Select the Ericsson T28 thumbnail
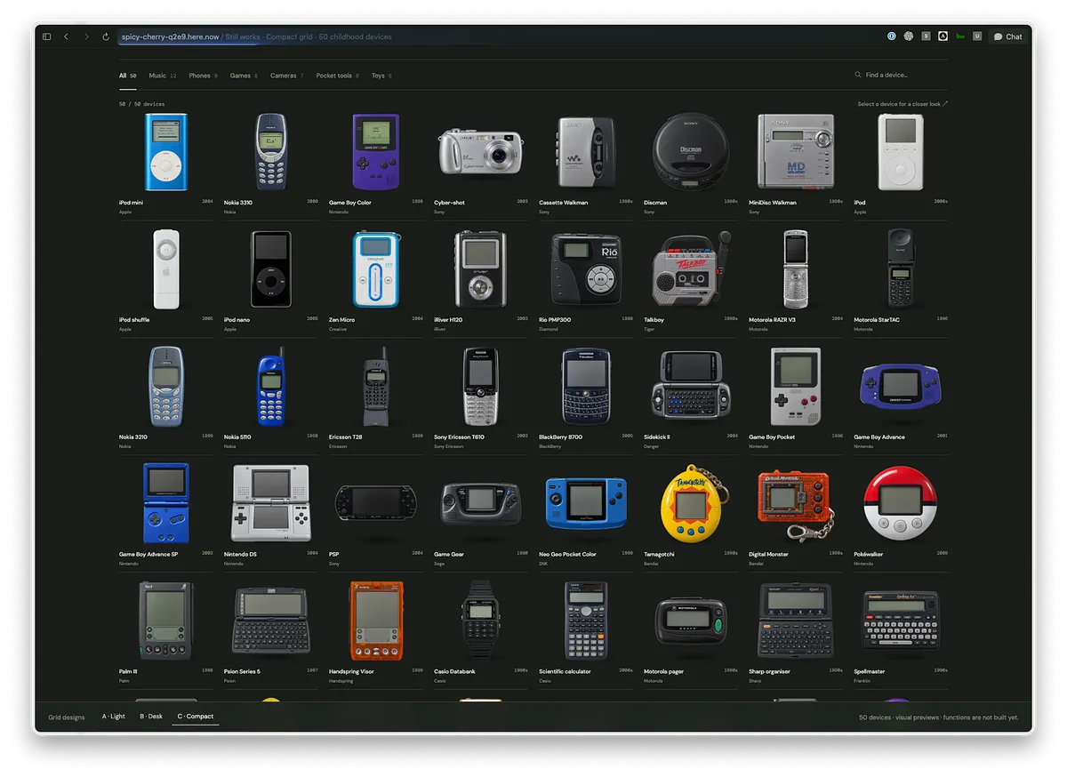 tap(376, 387)
